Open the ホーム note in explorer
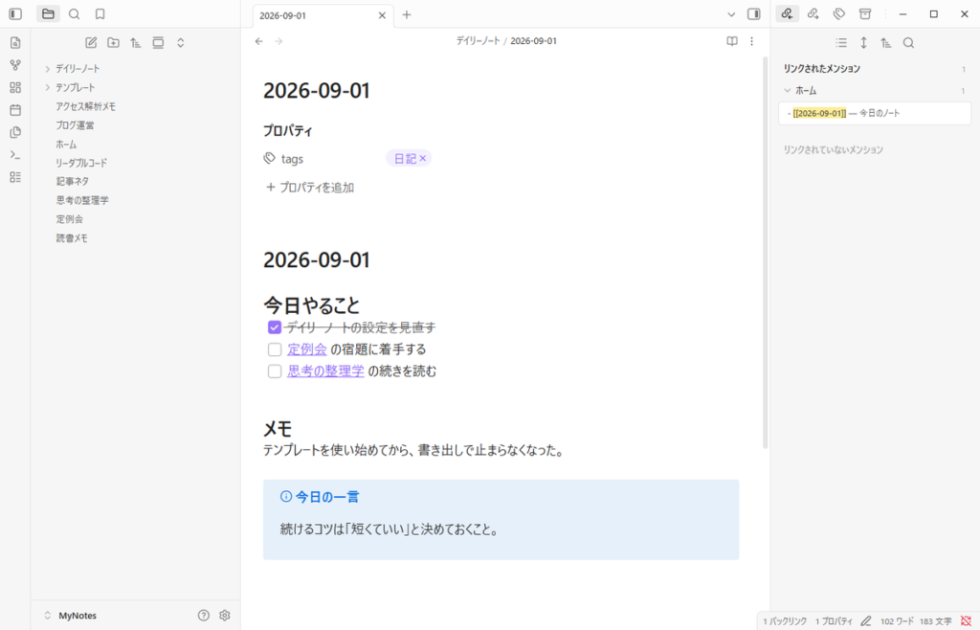This screenshot has width=980, height=630. 66,145
